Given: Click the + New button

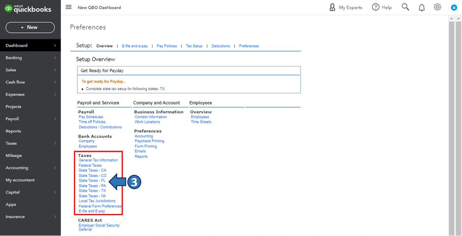Looking at the screenshot, I should coord(30,27).
